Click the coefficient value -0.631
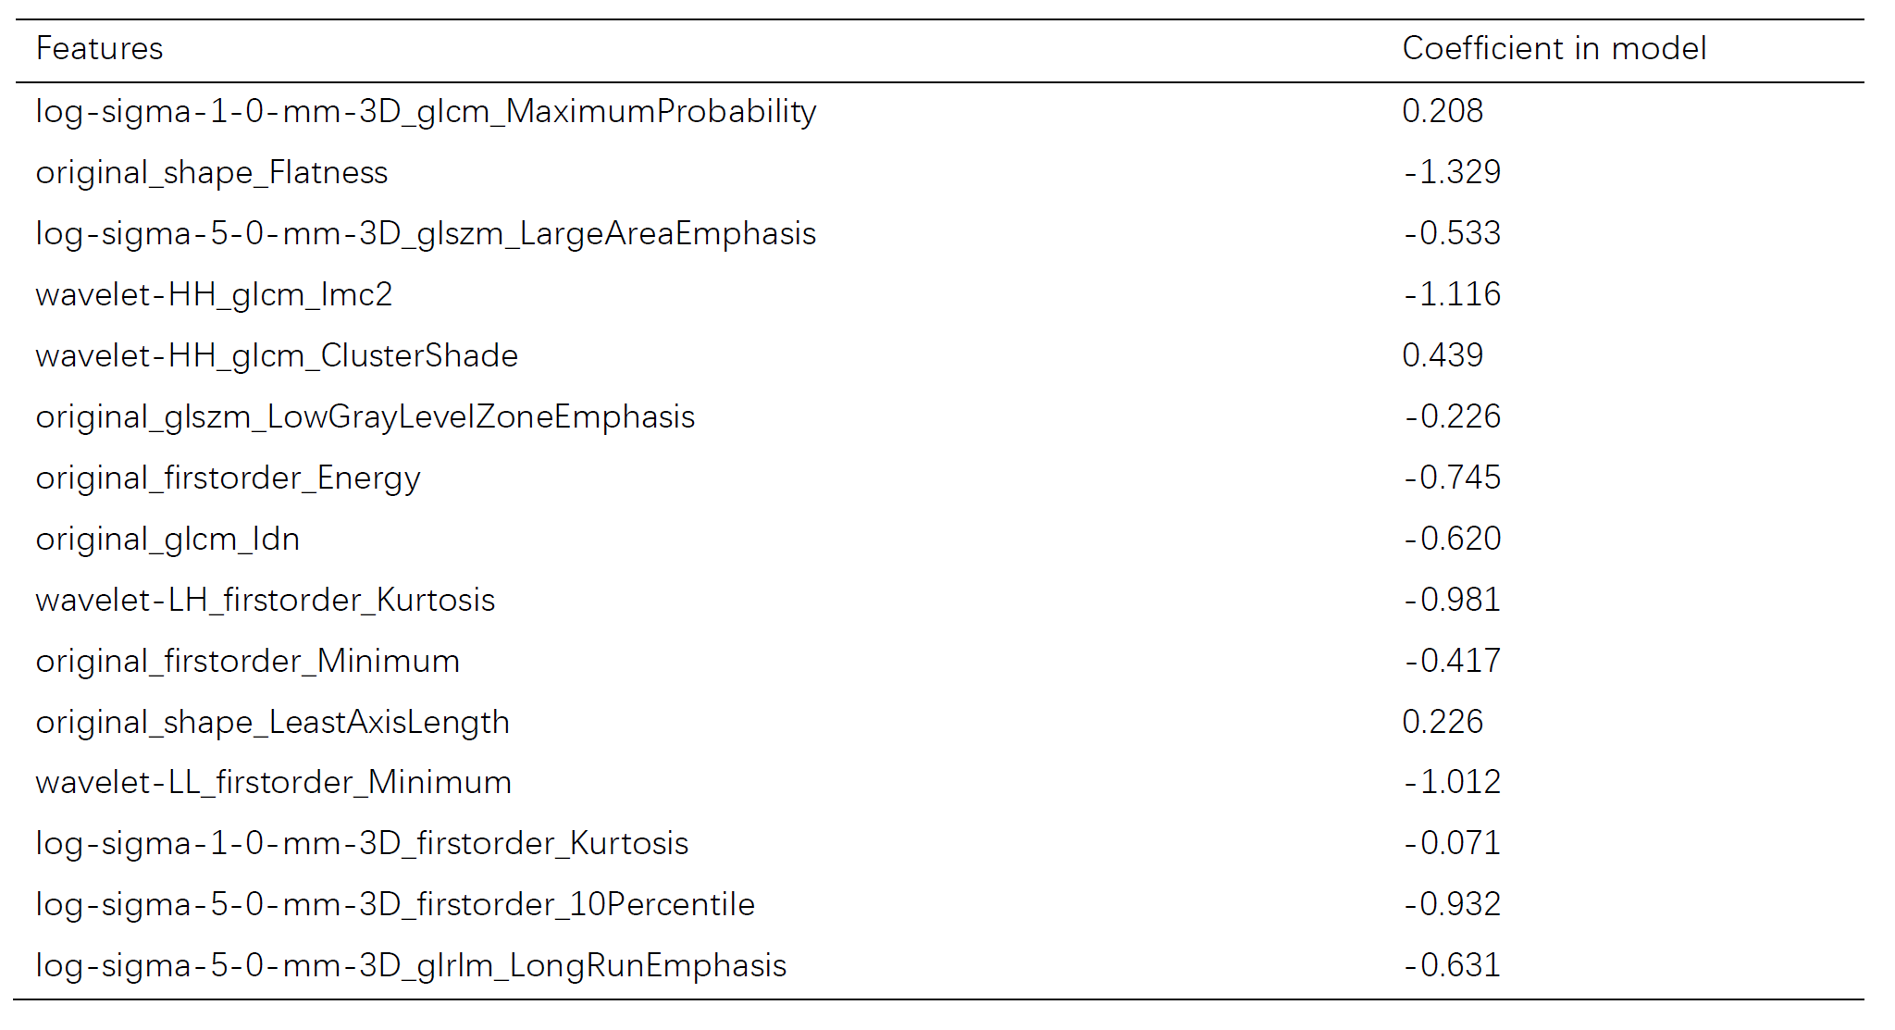Viewport: 1895px width, 1030px height. click(x=1452, y=965)
